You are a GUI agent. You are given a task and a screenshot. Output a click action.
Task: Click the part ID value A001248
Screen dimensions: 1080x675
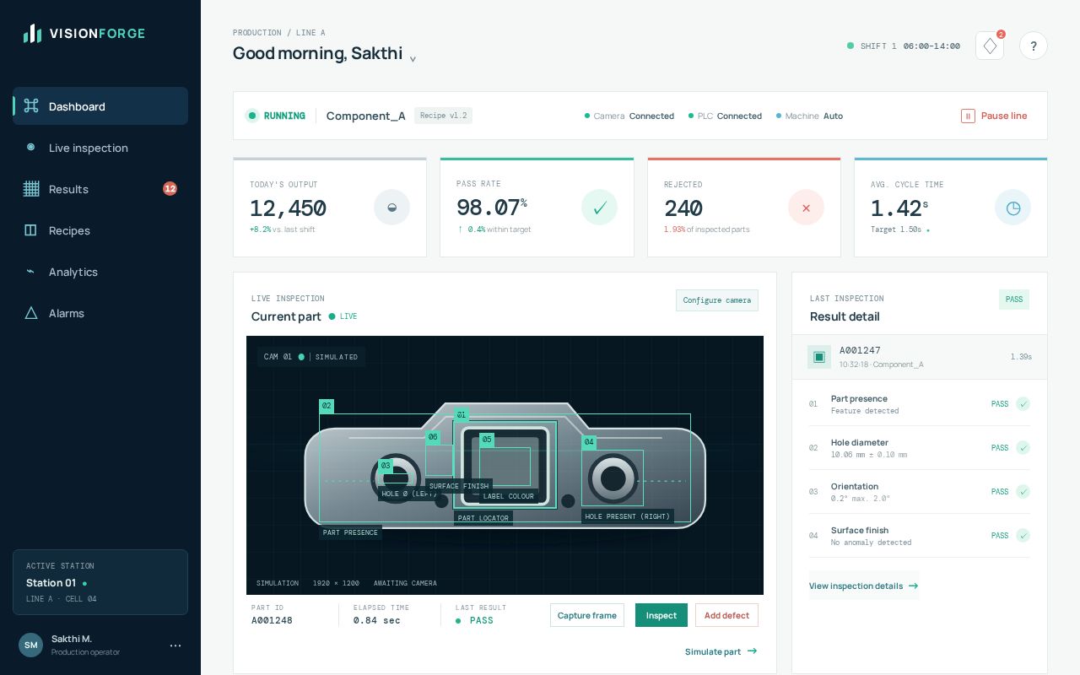(272, 620)
